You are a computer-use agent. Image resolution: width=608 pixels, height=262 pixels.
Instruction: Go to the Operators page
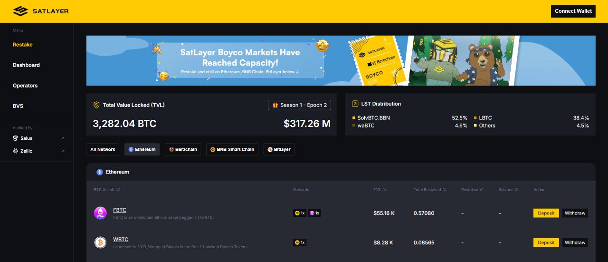25,86
